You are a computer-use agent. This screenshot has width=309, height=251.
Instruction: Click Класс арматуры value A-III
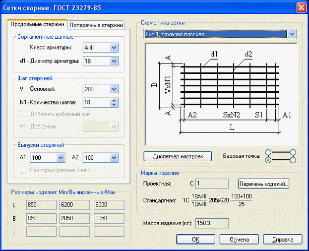[x=89, y=48]
